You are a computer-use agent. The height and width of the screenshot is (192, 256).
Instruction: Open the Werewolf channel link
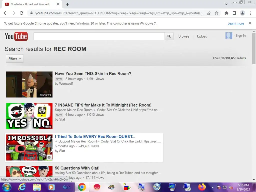tap(66, 83)
